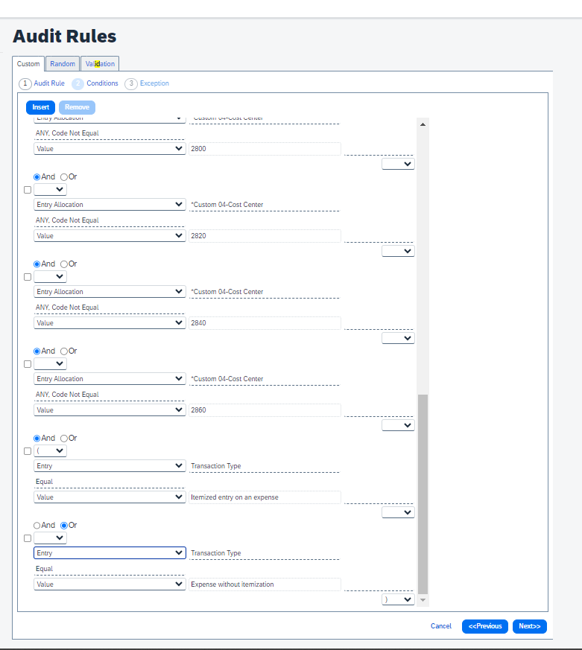Screen dimensions: 582x650
Task: Click the value field containing 2840
Action: (x=265, y=323)
